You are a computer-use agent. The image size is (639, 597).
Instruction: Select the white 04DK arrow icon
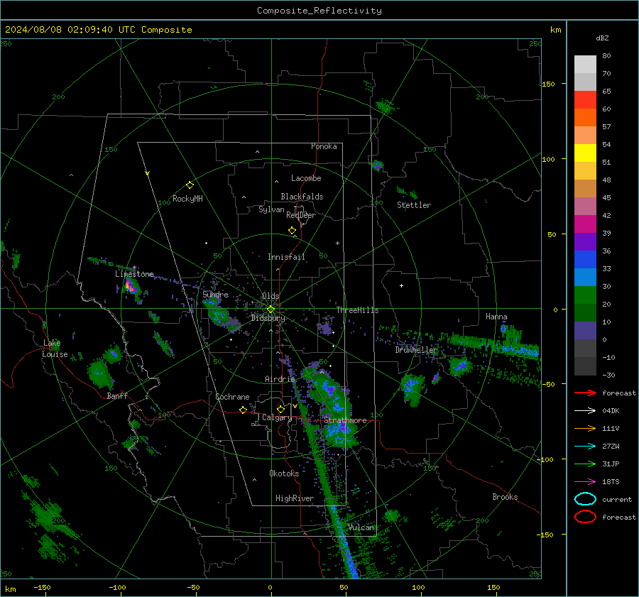coord(585,411)
